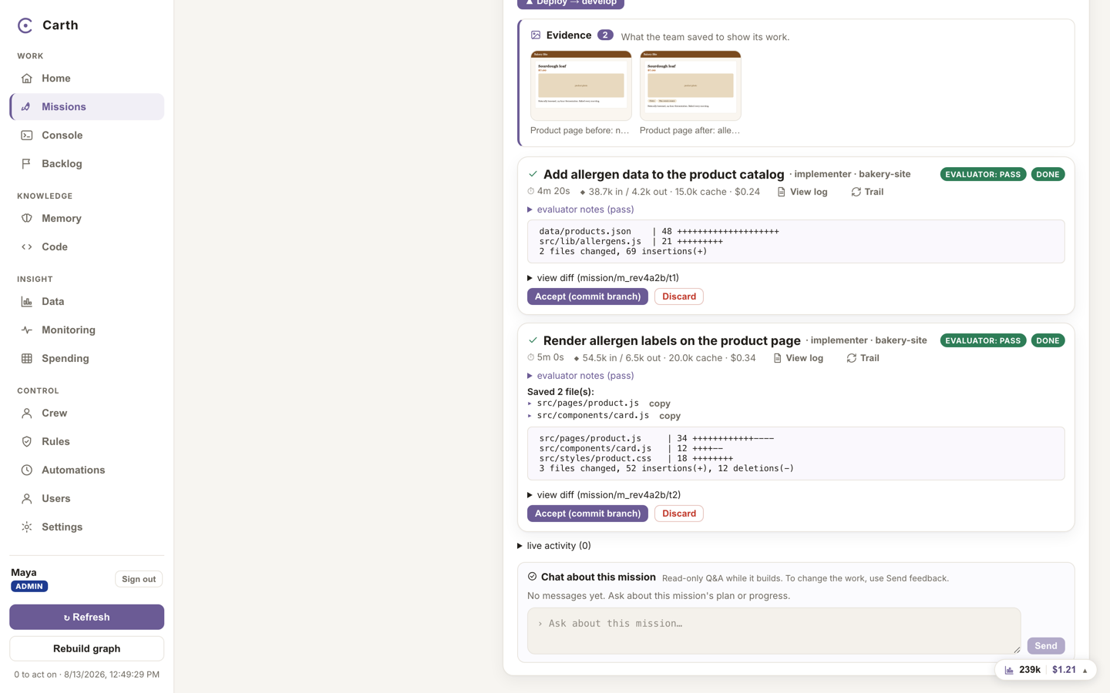
Task: Go to Backlog in the sidebar
Action: coord(86,164)
